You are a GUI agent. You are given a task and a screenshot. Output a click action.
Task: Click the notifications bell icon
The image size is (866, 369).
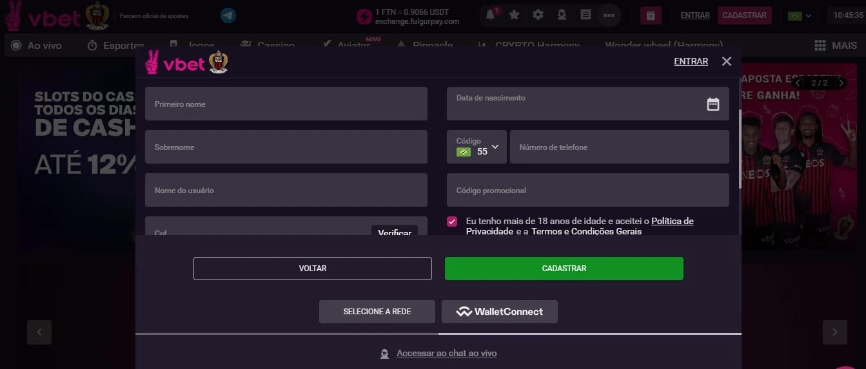click(491, 15)
